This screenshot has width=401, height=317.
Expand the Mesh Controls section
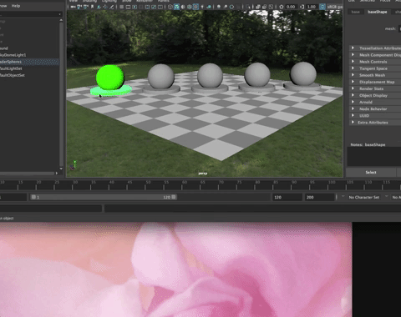point(375,62)
